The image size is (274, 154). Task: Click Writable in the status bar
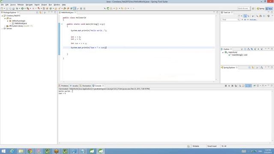click(196, 146)
